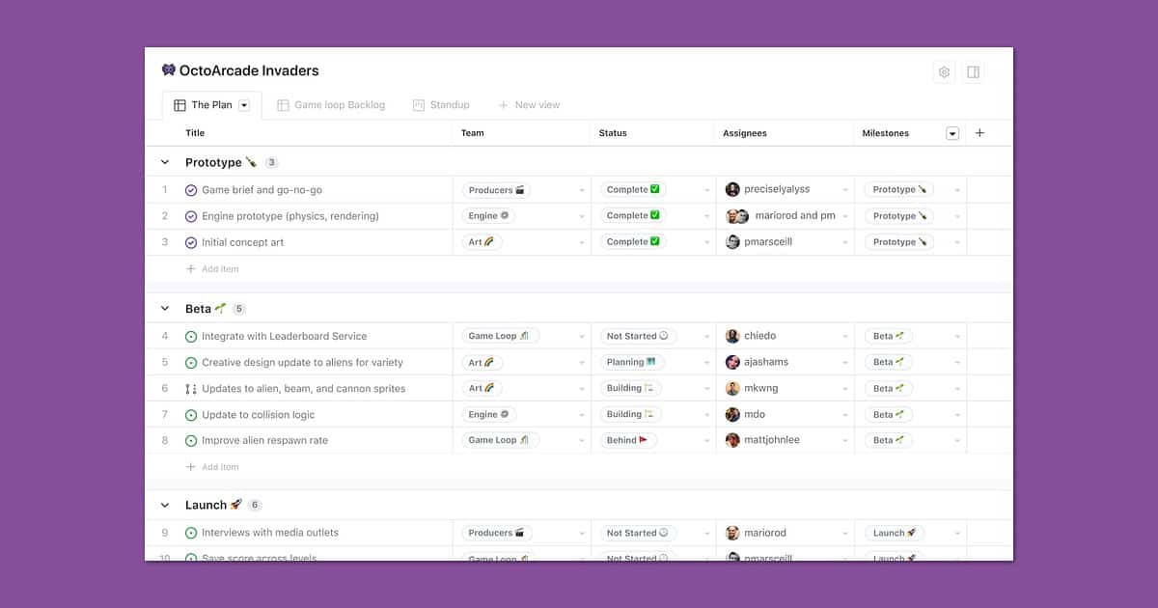Screen dimensions: 1158x608
Task: Click mkwng avatar
Action: 732,389
